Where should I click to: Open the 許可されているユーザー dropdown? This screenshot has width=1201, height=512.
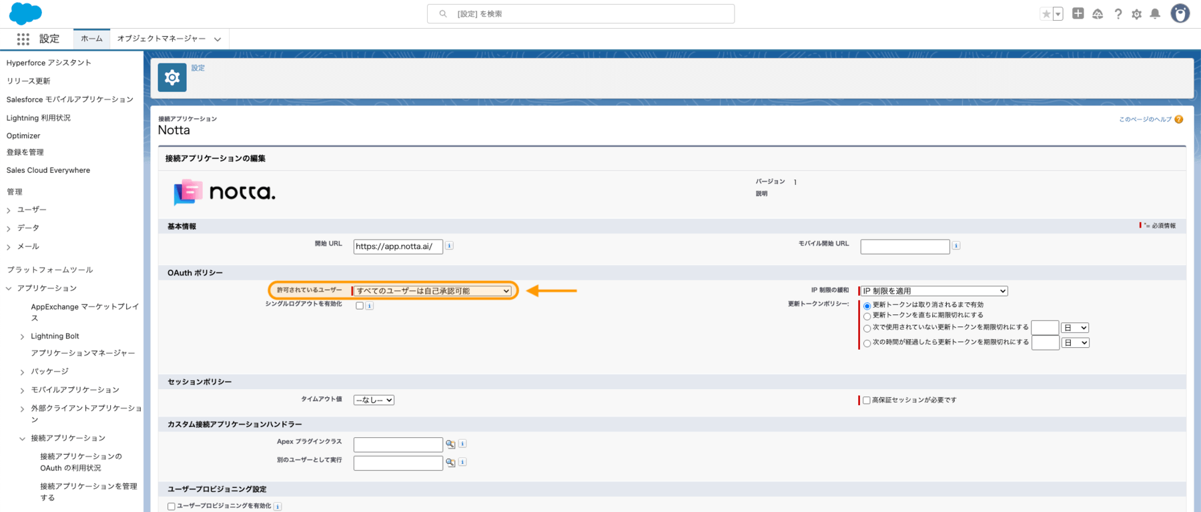click(x=432, y=291)
